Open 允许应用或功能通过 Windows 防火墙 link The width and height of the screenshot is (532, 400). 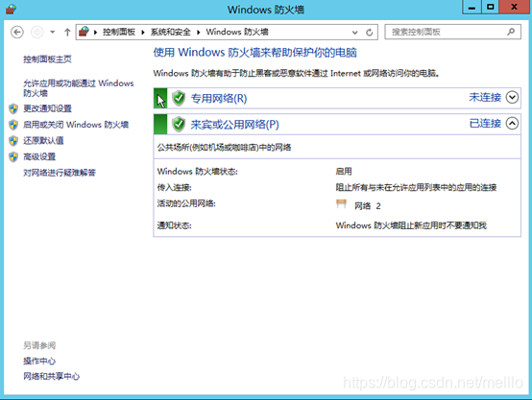point(79,88)
